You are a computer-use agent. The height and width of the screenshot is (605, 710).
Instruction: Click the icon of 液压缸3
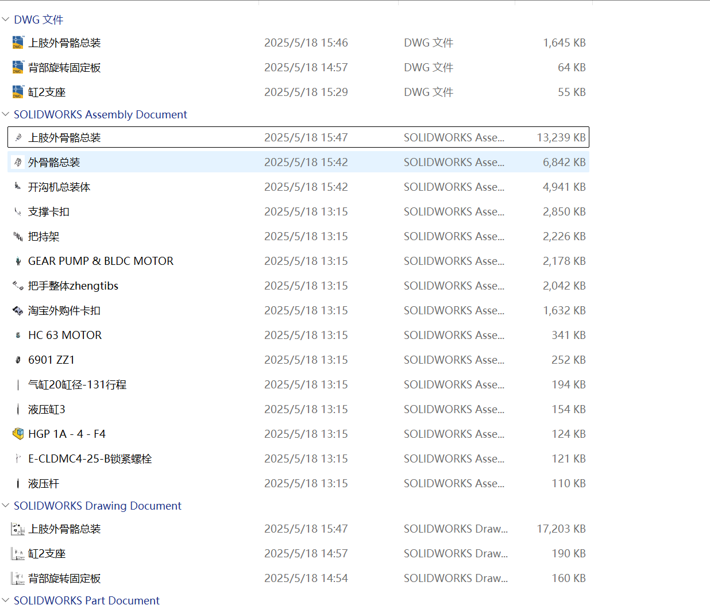(x=18, y=409)
